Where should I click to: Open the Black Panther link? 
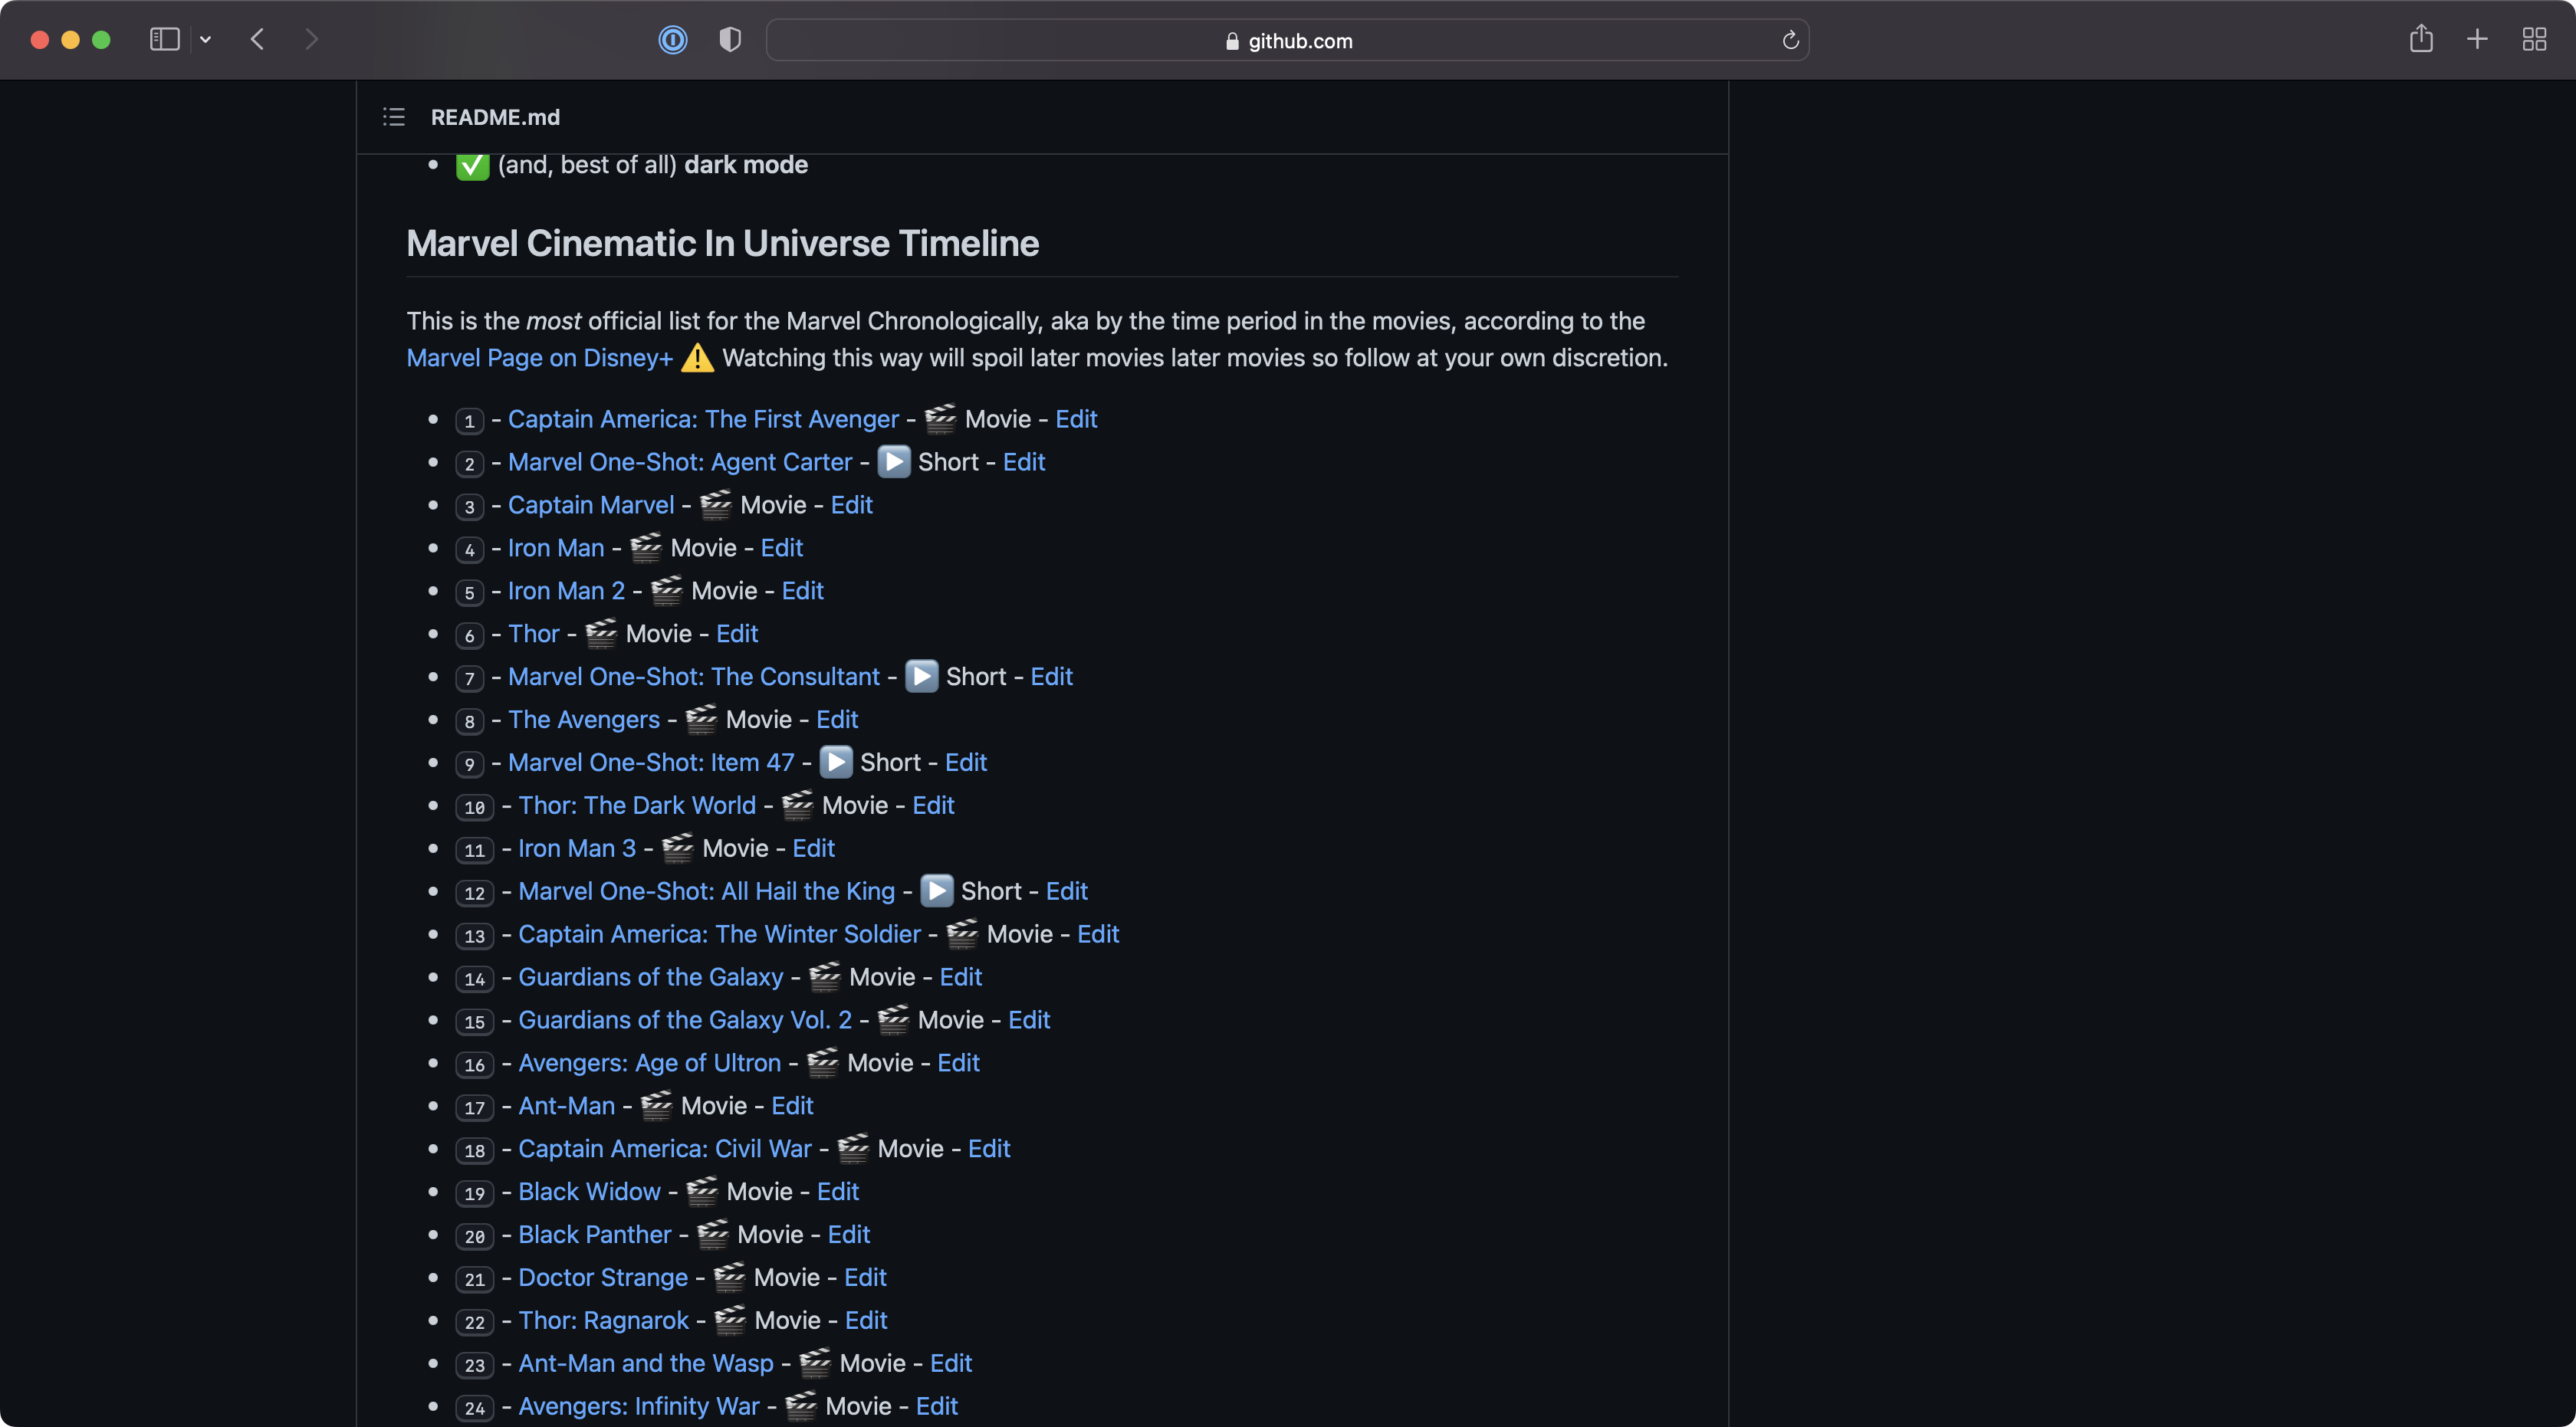click(595, 1236)
